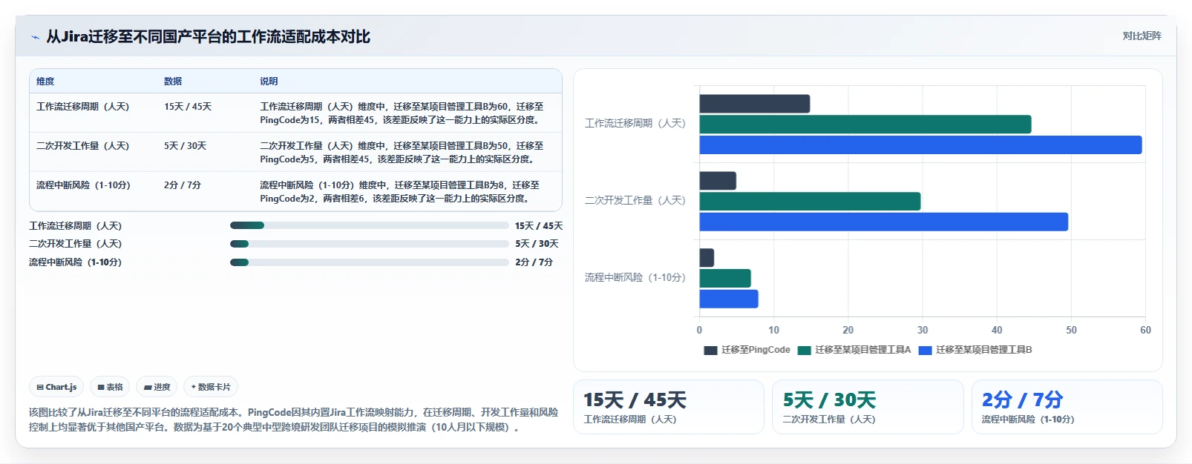
Task: Click the chart y-axis label 工作流迁移周期(人天)
Action: point(635,123)
